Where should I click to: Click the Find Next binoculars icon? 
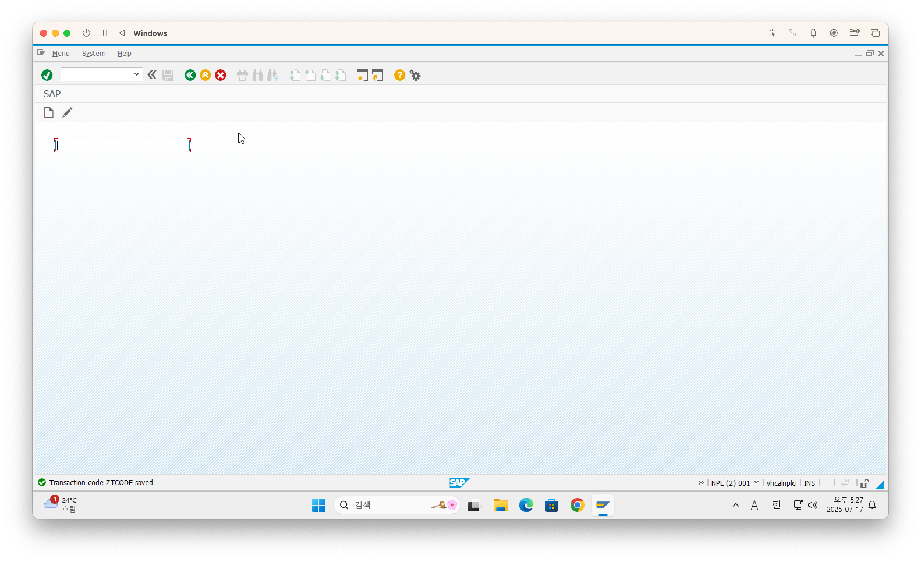[272, 75]
